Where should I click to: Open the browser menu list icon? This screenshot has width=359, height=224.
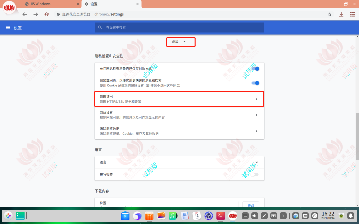tap(352, 14)
